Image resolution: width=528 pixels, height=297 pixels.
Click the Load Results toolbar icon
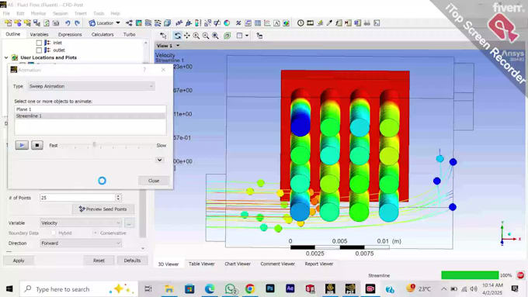pyautogui.click(x=8, y=22)
